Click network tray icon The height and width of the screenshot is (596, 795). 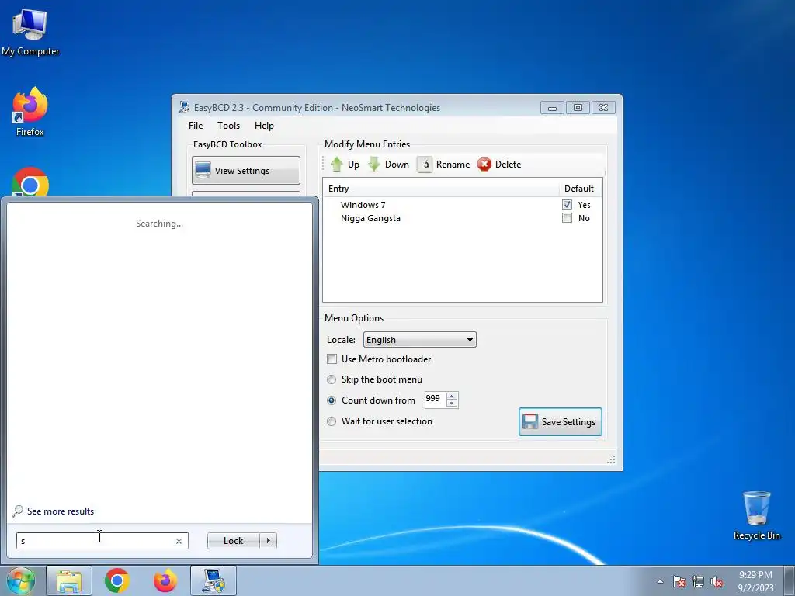click(698, 582)
